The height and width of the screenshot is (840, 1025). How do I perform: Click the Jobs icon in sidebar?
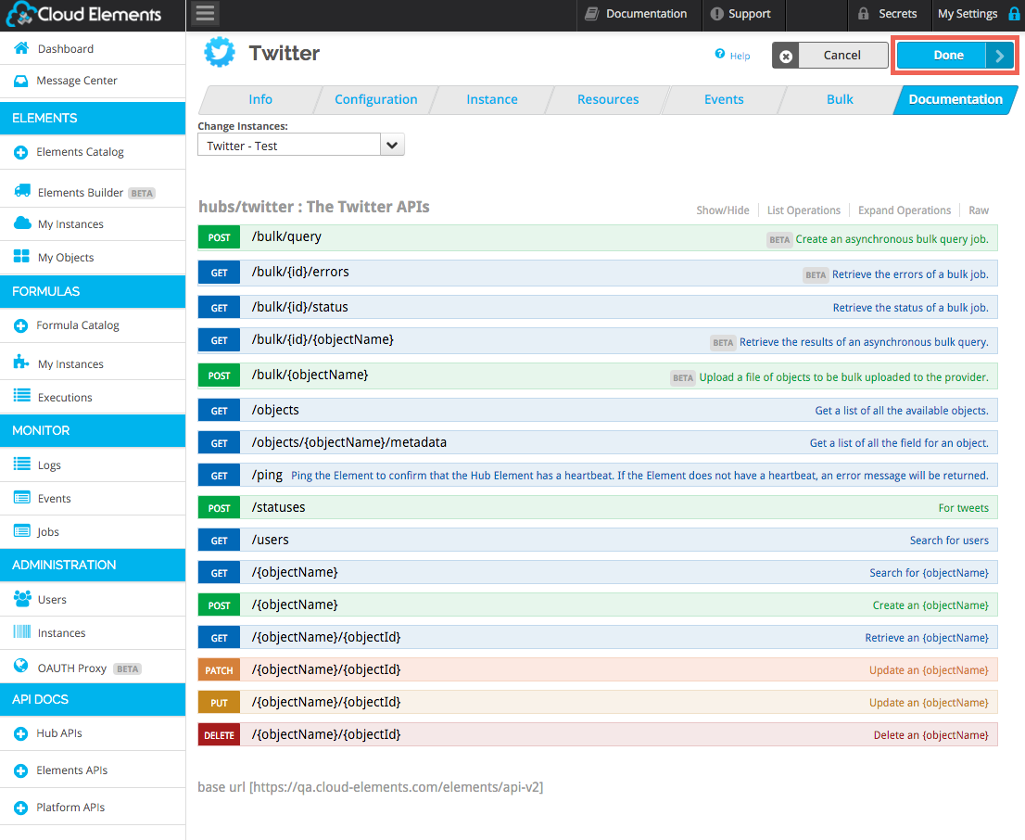click(x=22, y=530)
